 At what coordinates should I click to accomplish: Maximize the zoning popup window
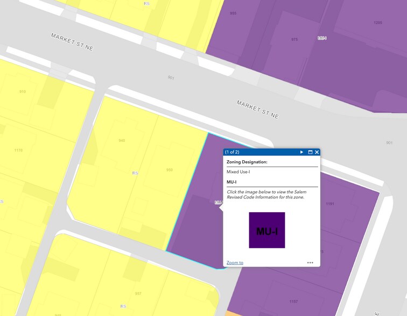click(310, 153)
